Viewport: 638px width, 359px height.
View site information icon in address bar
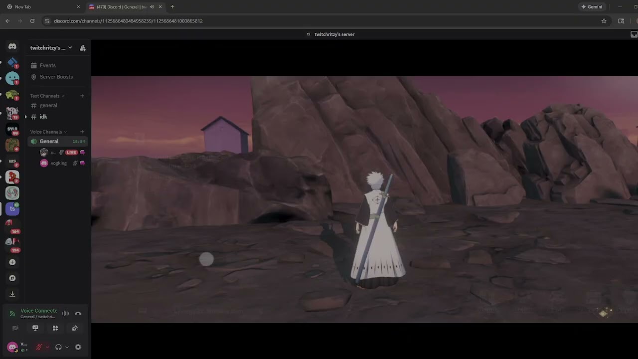[x=47, y=21]
